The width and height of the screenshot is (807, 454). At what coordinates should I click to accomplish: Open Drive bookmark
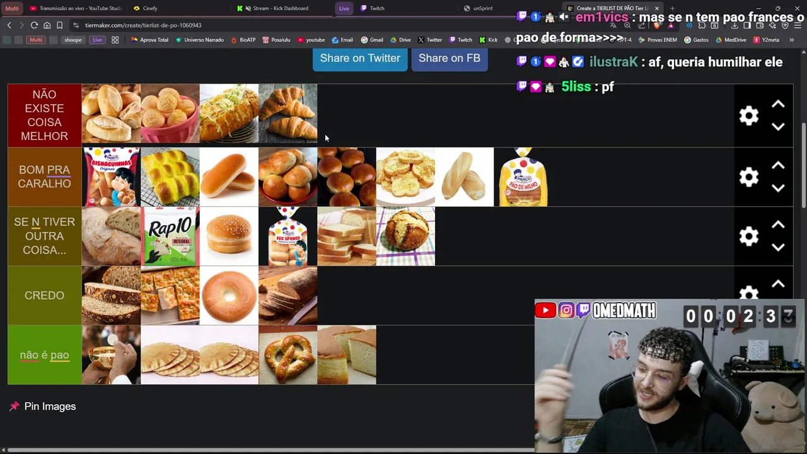(400, 40)
